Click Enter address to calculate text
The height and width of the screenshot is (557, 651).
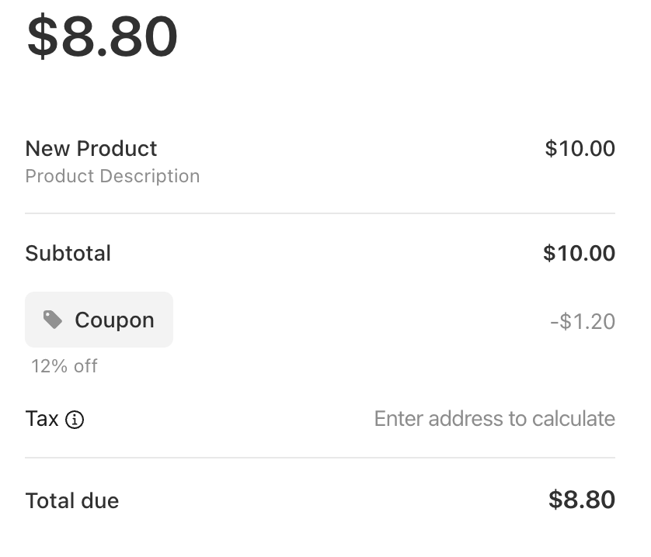[495, 418]
